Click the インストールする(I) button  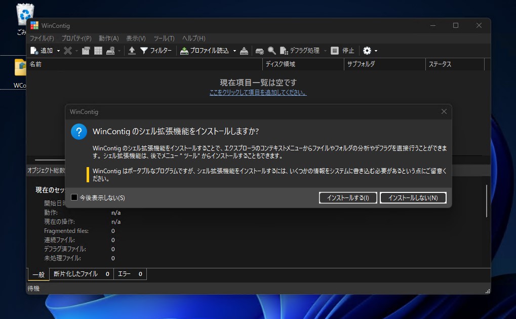pos(348,198)
